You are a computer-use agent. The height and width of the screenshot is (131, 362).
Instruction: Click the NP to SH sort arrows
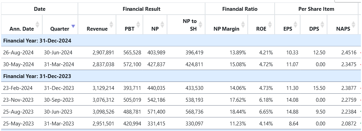(201, 24)
